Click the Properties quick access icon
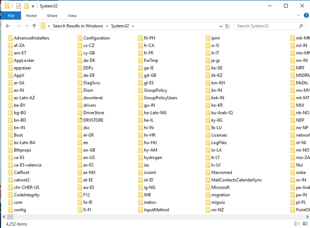This screenshot has height=228, width=310. [x=19, y=6]
